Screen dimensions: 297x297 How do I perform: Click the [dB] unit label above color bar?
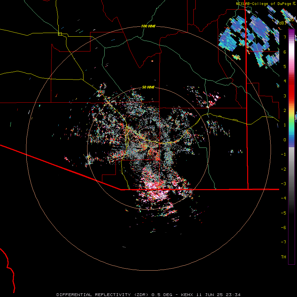coord(282,23)
